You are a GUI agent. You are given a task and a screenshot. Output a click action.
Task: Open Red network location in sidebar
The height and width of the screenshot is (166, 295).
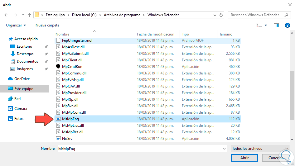click(x=17, y=99)
